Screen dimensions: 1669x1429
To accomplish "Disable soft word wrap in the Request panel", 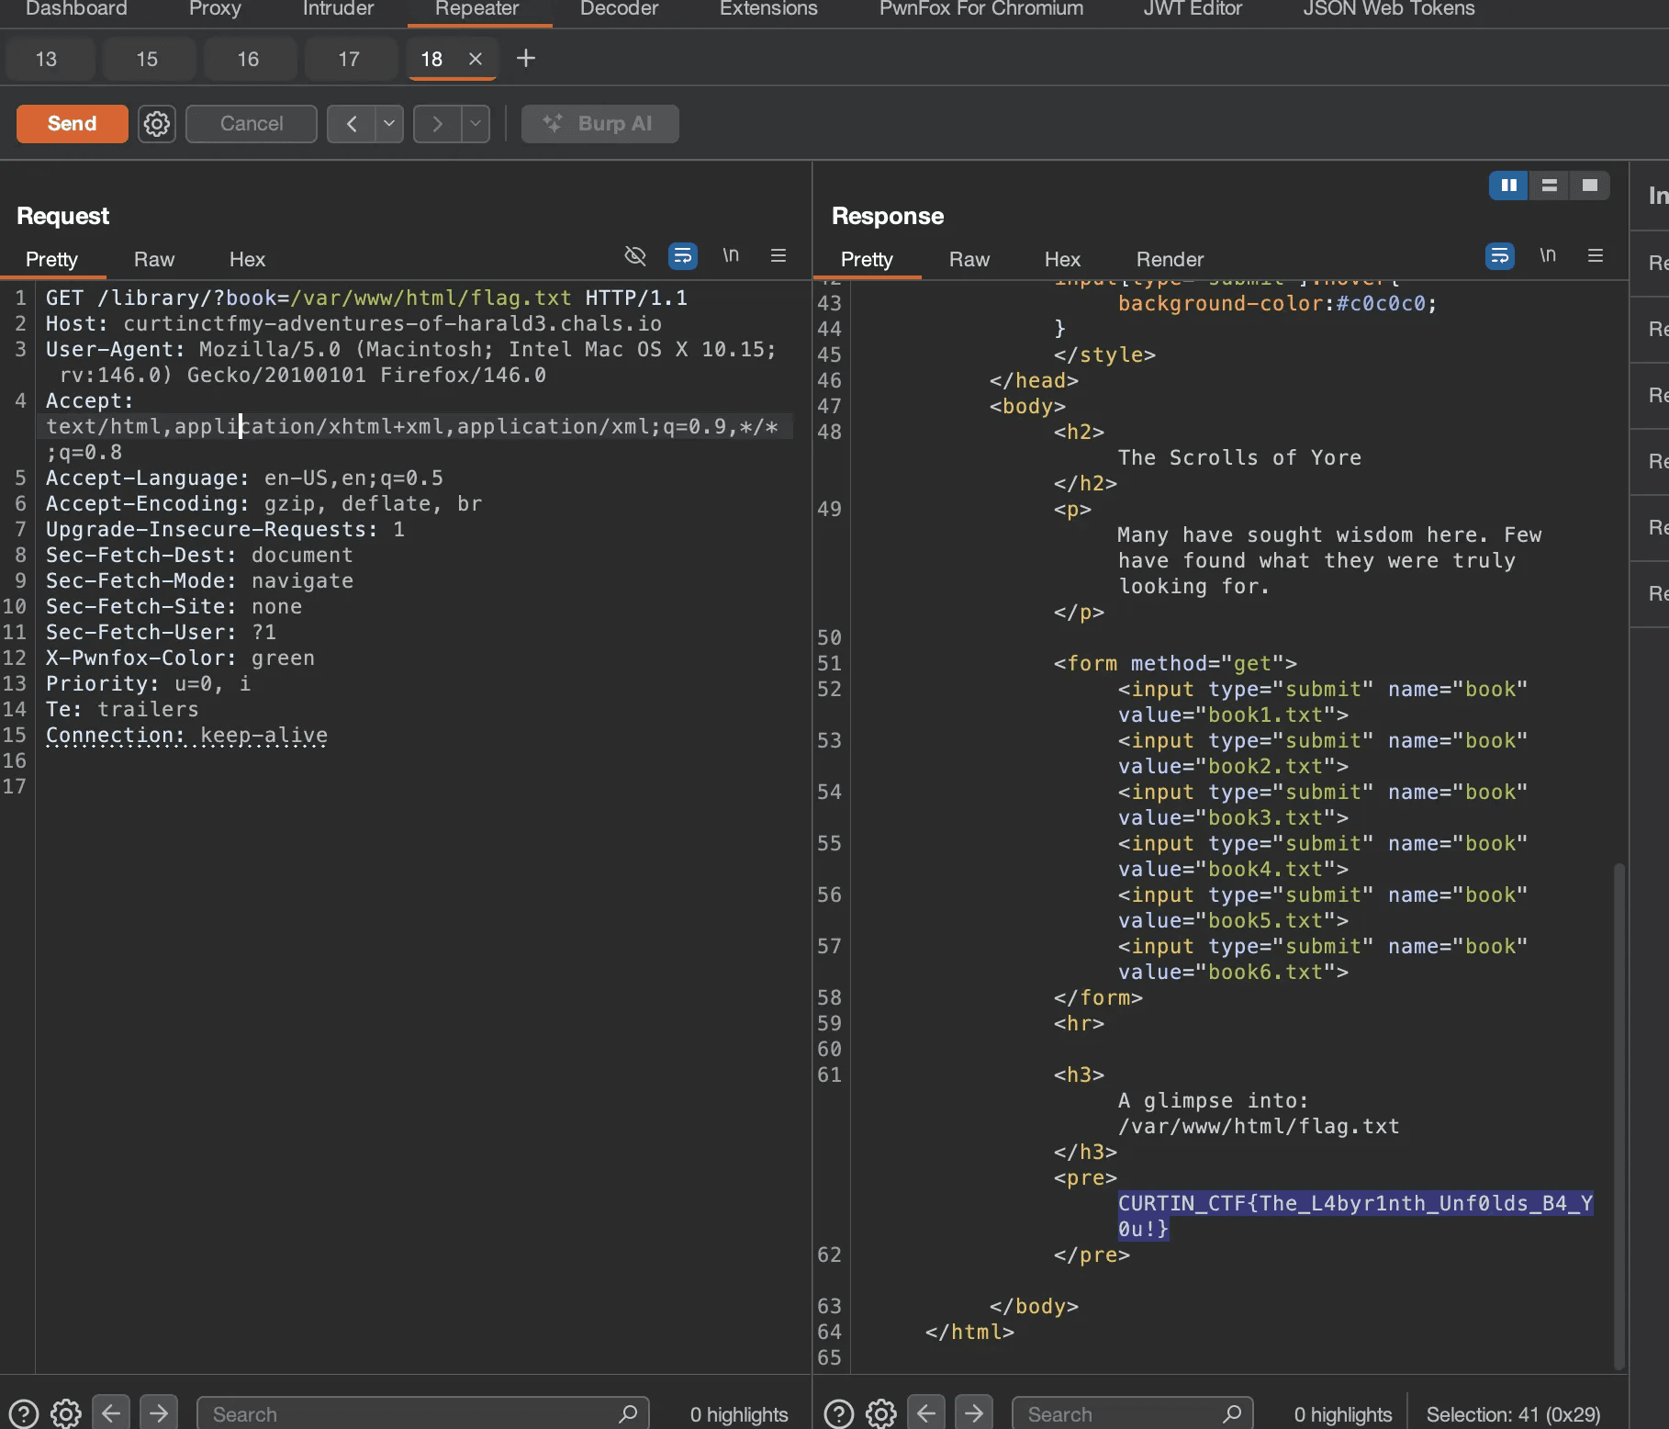I will pyautogui.click(x=683, y=256).
